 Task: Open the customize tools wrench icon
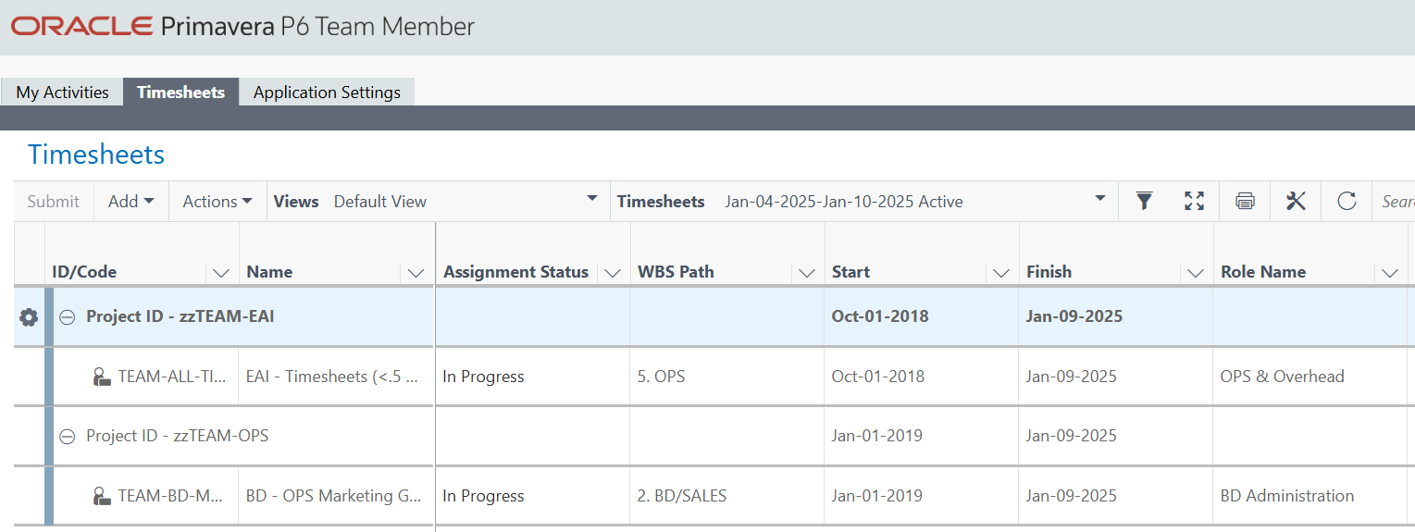point(1296,201)
